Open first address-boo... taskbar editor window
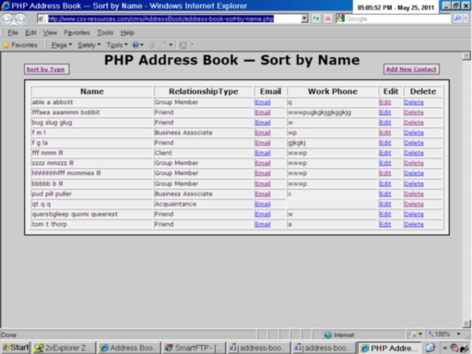Viewport: 472px width, 354px height. tap(259, 348)
